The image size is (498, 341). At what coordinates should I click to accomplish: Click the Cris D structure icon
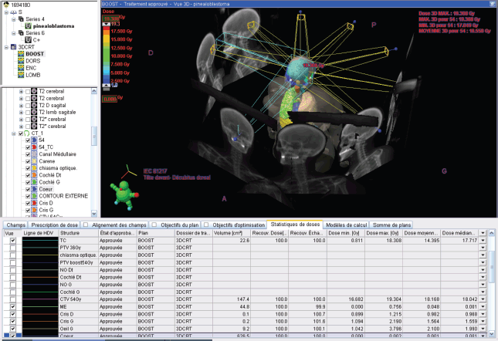pos(34,203)
